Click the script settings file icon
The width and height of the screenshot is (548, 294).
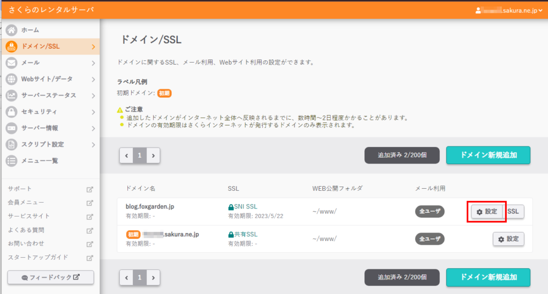coord(12,144)
